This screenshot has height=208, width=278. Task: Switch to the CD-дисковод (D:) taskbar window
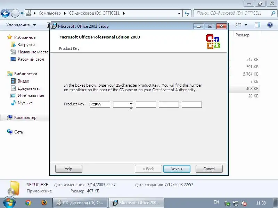tap(80, 203)
